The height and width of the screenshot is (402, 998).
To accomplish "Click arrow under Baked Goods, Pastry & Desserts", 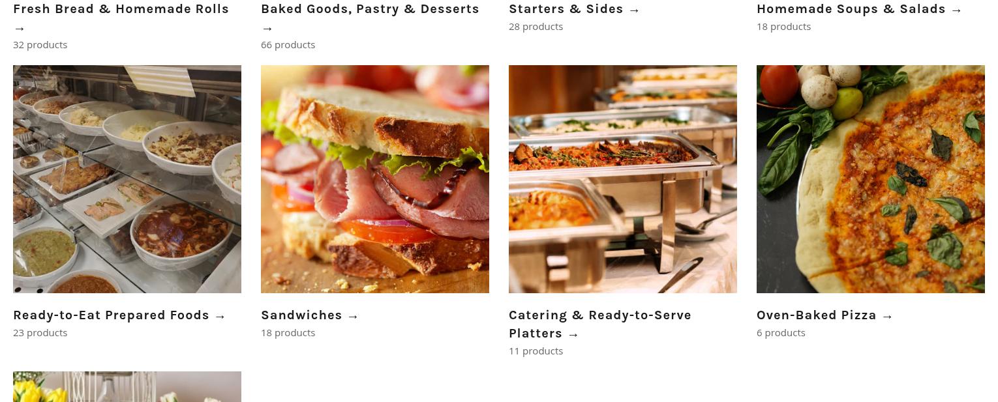I will [x=267, y=29].
